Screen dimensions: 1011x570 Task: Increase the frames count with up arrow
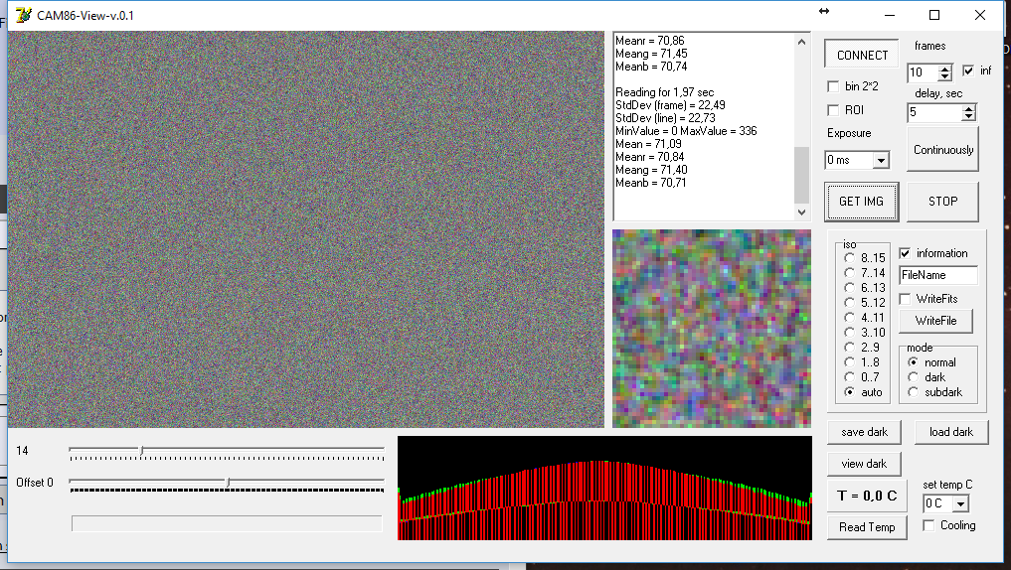944,69
